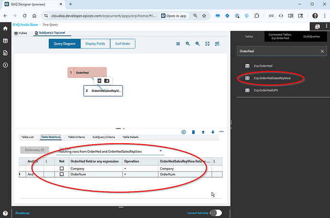Delete the selected table with trash icon on diagram
The height and width of the screenshot is (218, 330).
(x=99, y=81)
